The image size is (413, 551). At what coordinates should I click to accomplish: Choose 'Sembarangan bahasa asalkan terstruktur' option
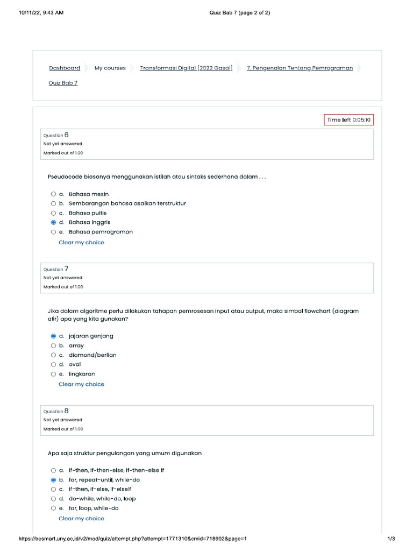pos(53,203)
